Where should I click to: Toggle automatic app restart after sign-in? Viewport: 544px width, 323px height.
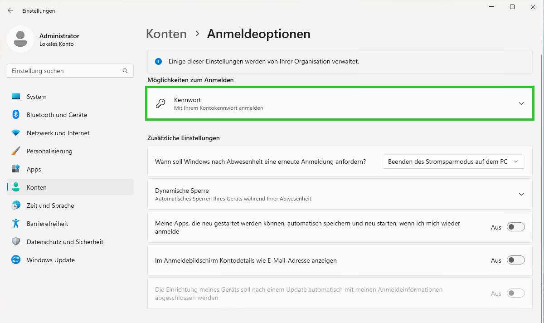(x=516, y=227)
